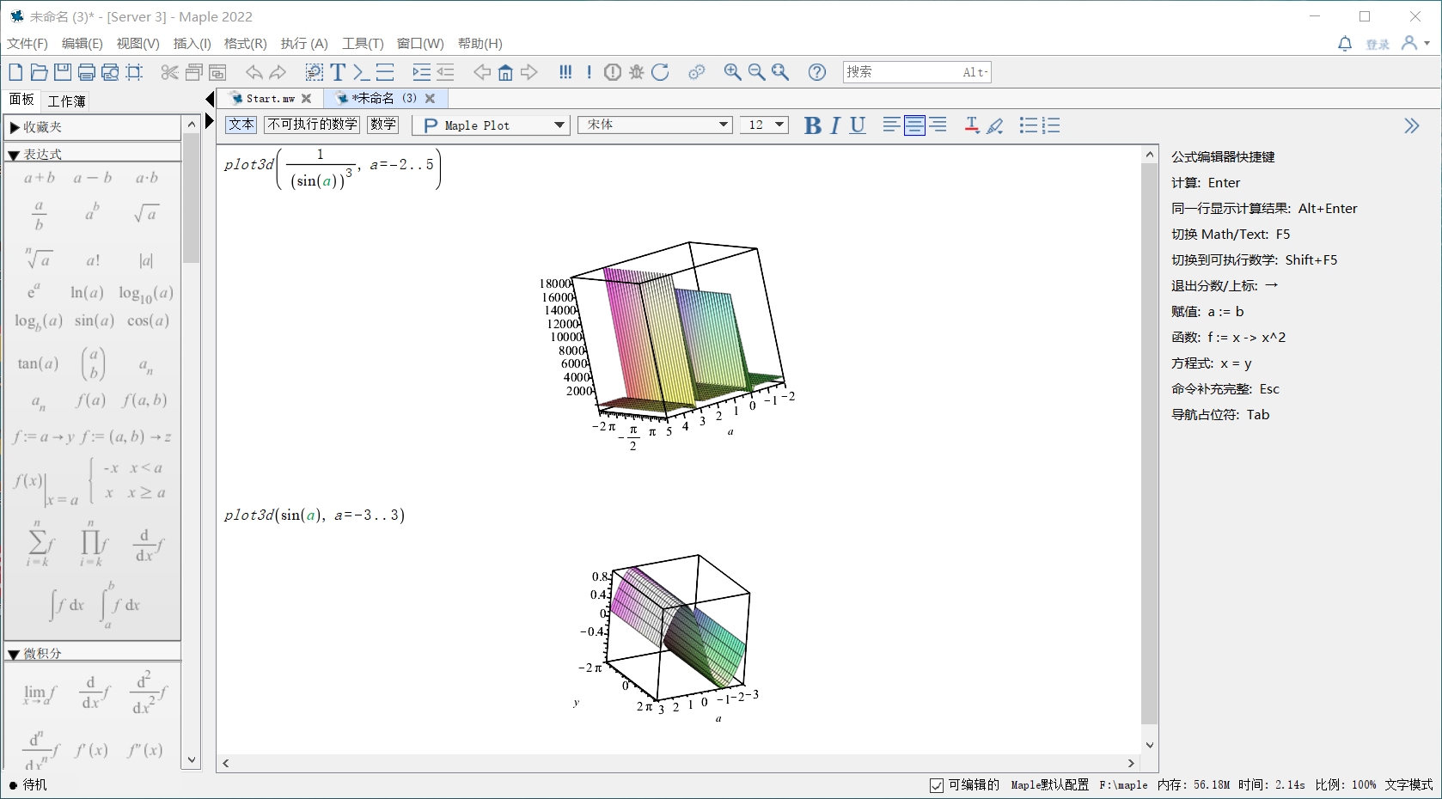Align text right
1442x799 pixels.
pos(938,125)
